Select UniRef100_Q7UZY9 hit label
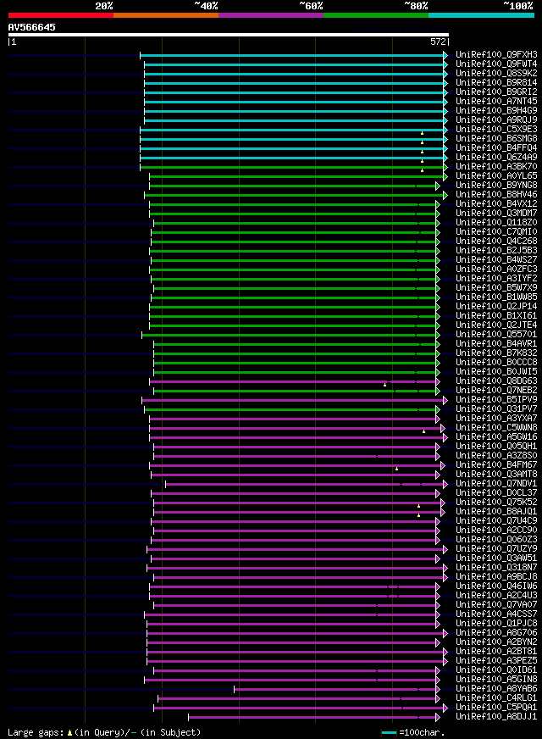Screen dimensions: 542x739 coord(496,549)
